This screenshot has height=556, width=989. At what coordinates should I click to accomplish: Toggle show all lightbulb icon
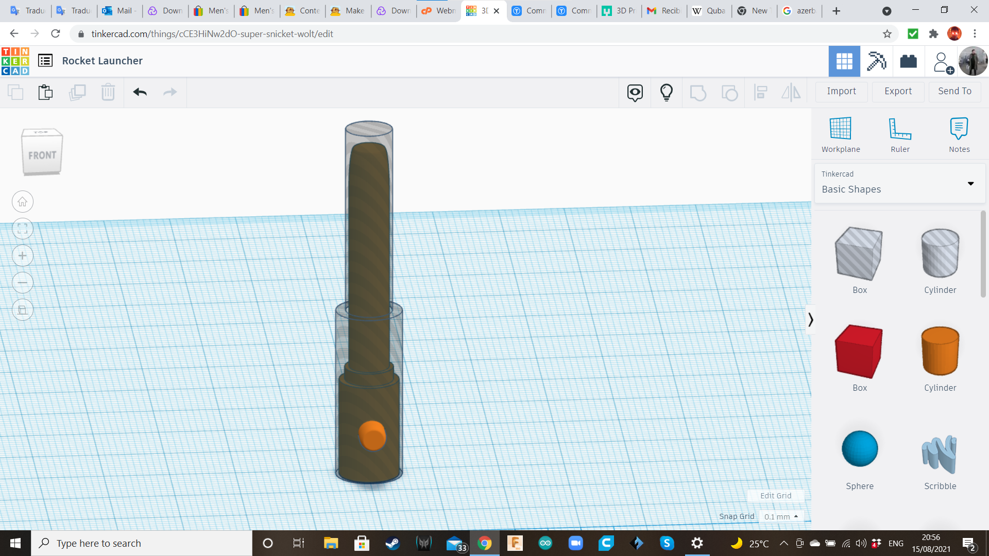click(666, 92)
